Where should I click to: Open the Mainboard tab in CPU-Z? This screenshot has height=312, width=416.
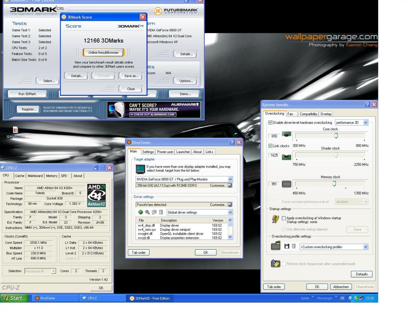(35, 176)
